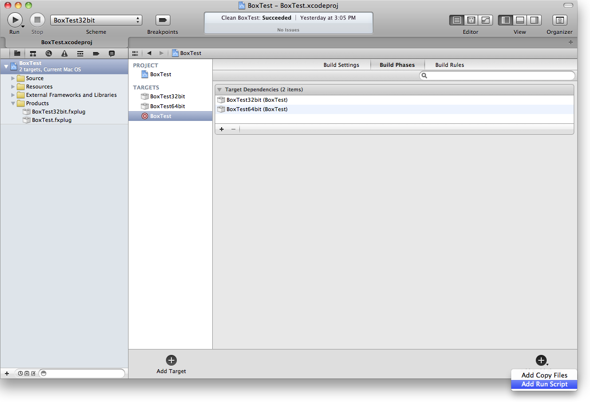The width and height of the screenshot is (590, 408).
Task: Click the Run button in toolbar
Action: coord(14,20)
